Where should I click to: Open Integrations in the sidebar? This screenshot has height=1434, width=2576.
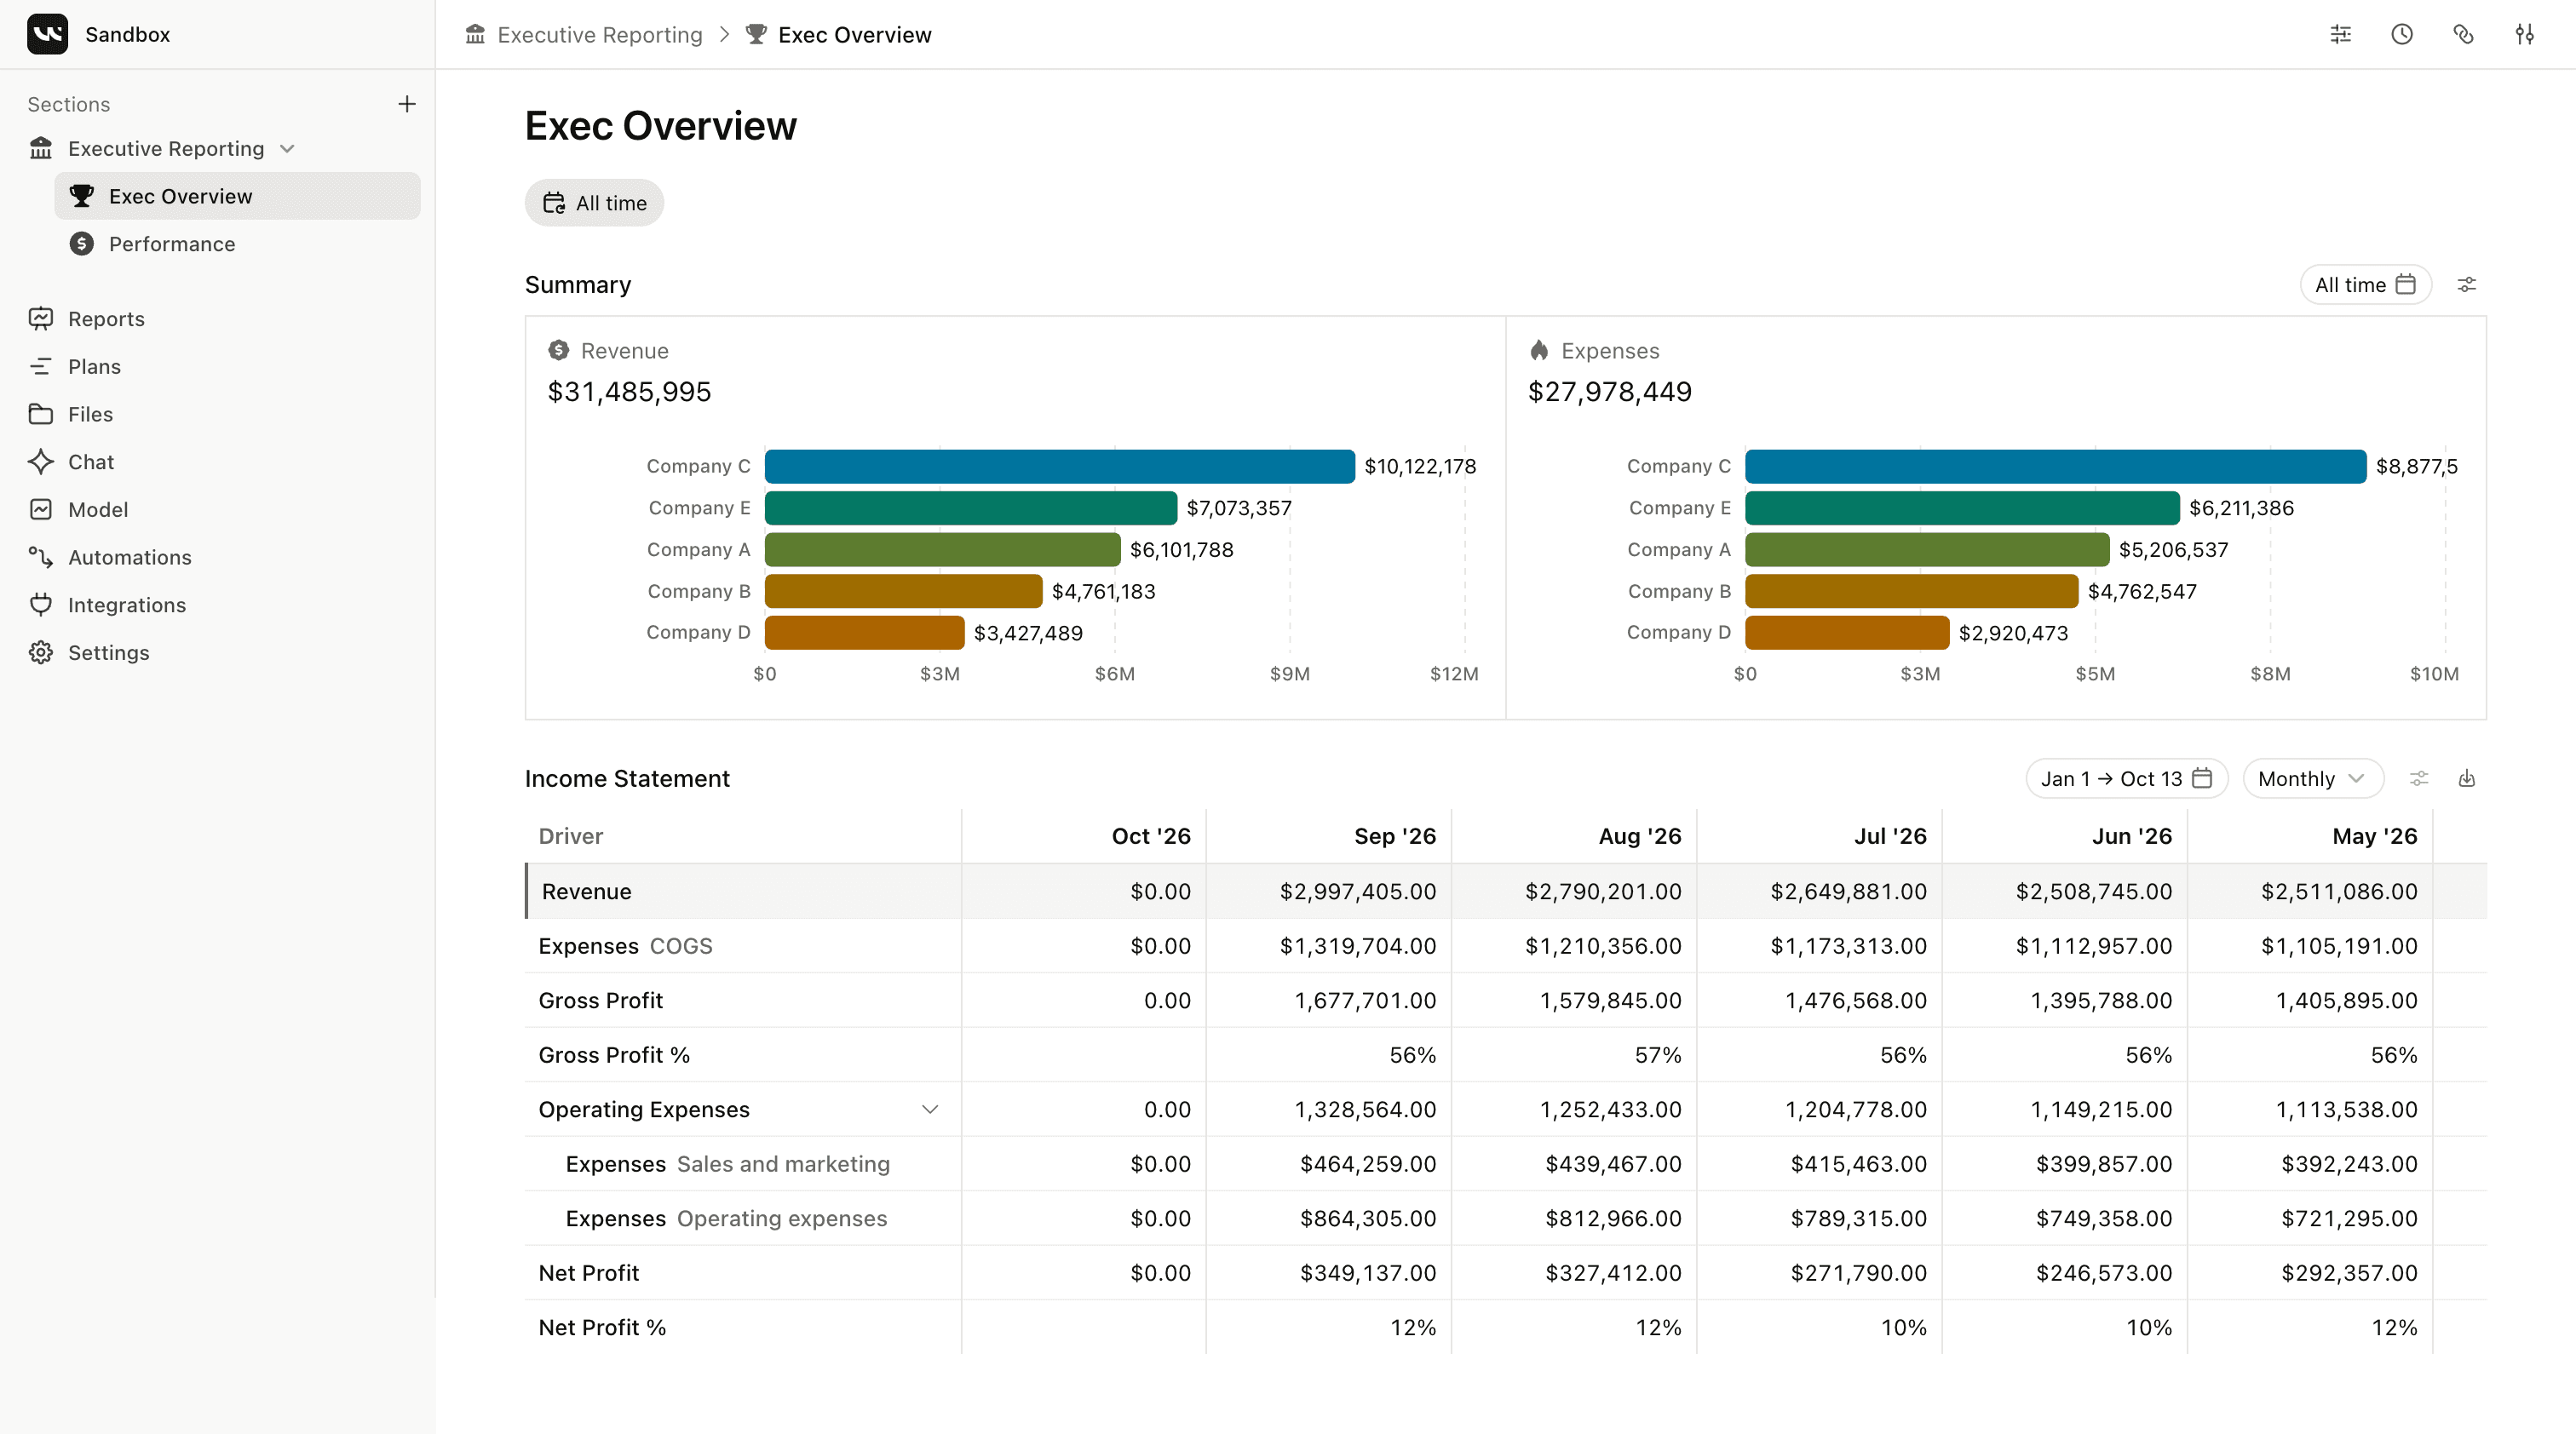pos(126,605)
